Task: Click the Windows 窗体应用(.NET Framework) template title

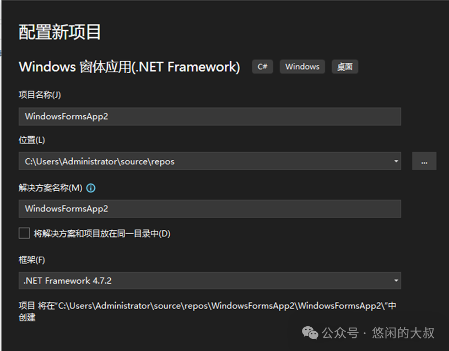Action: point(129,67)
